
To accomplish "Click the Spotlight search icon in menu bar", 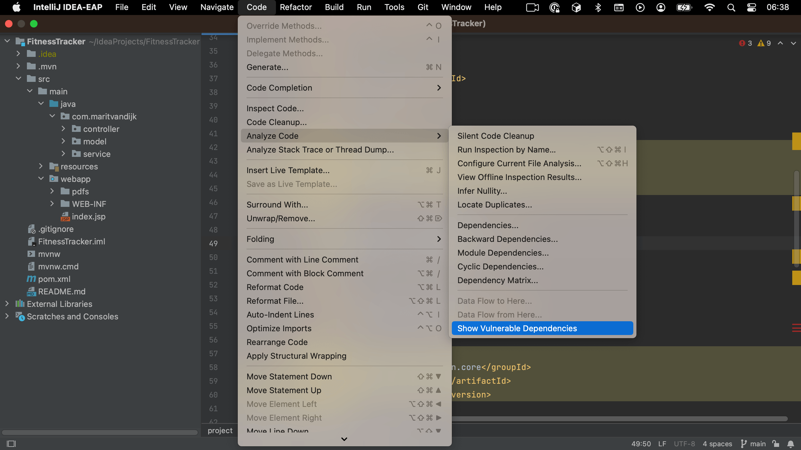I will [731, 7].
